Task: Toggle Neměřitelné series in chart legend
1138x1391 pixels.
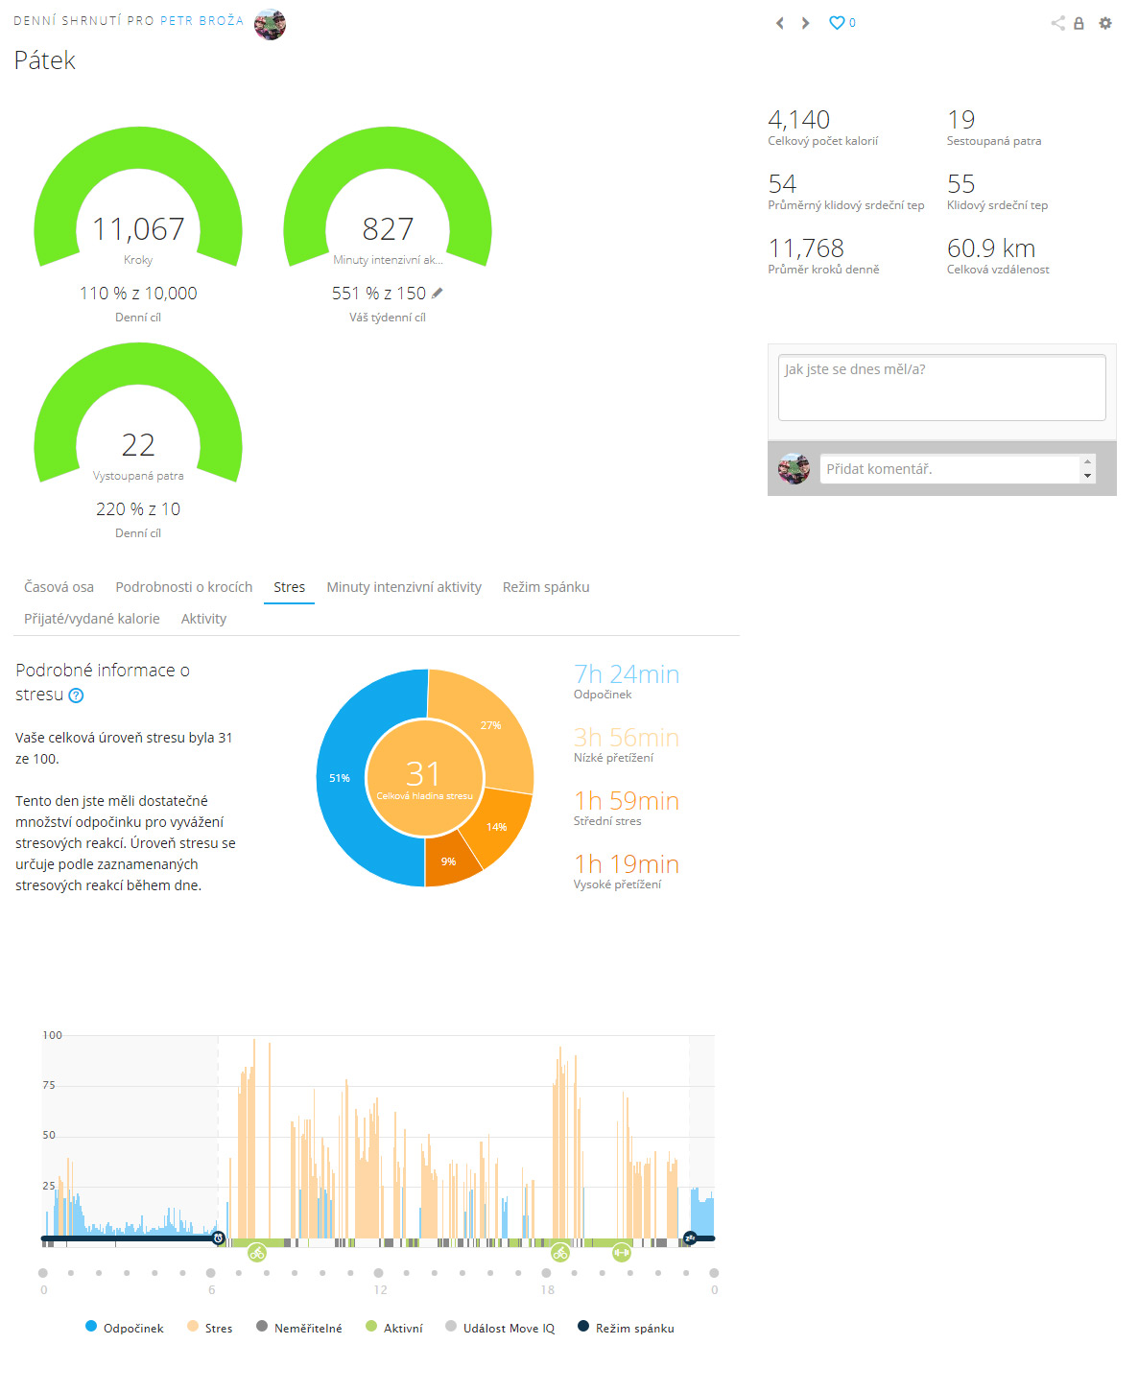Action: coord(298,1328)
